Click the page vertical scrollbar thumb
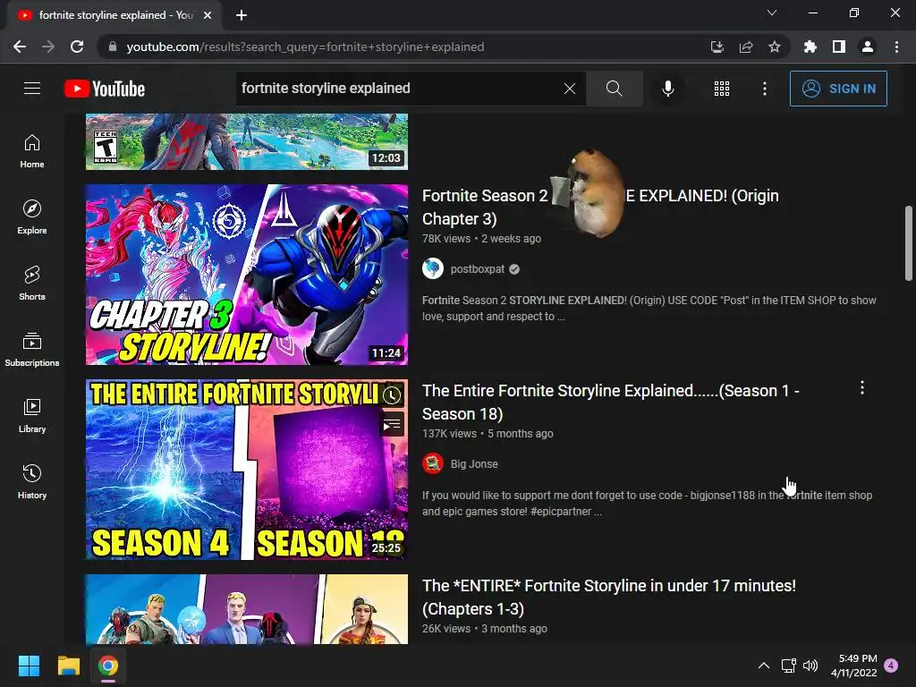 (x=909, y=243)
